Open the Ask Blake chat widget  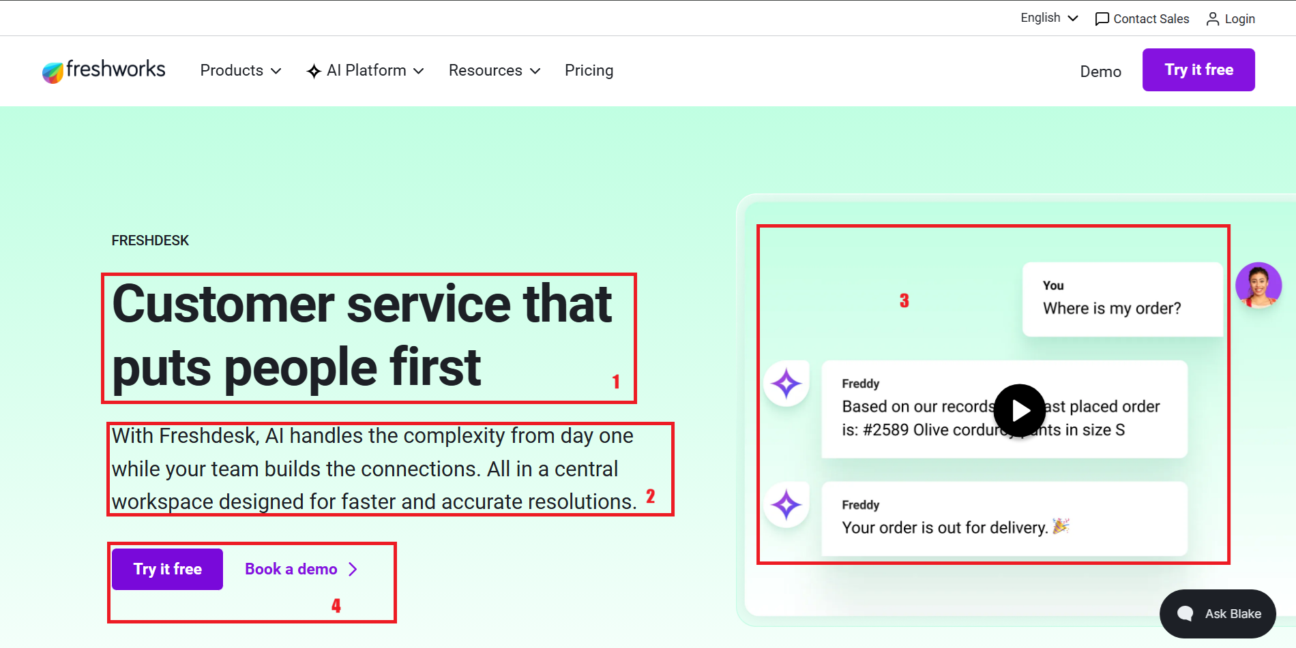(x=1218, y=614)
